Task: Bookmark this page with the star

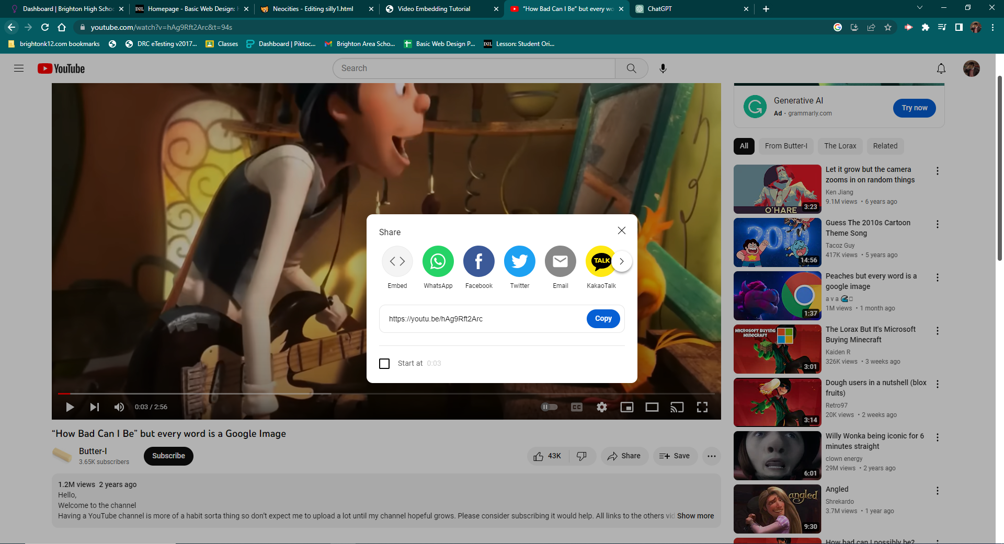Action: (x=888, y=27)
